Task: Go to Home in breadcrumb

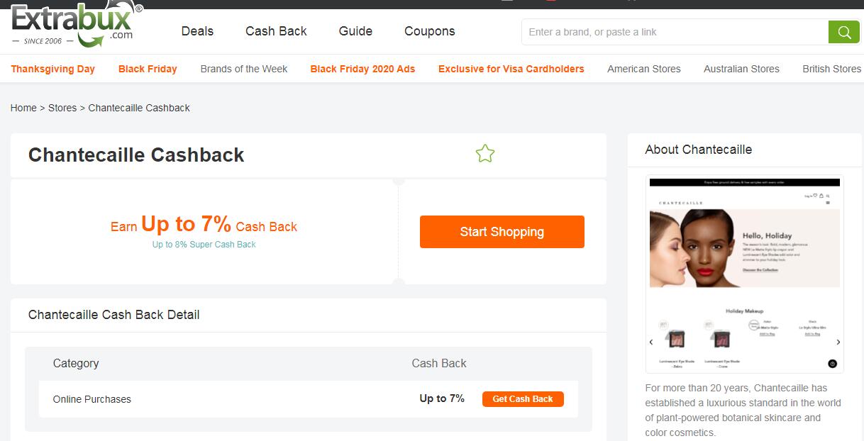Action: 23,108
